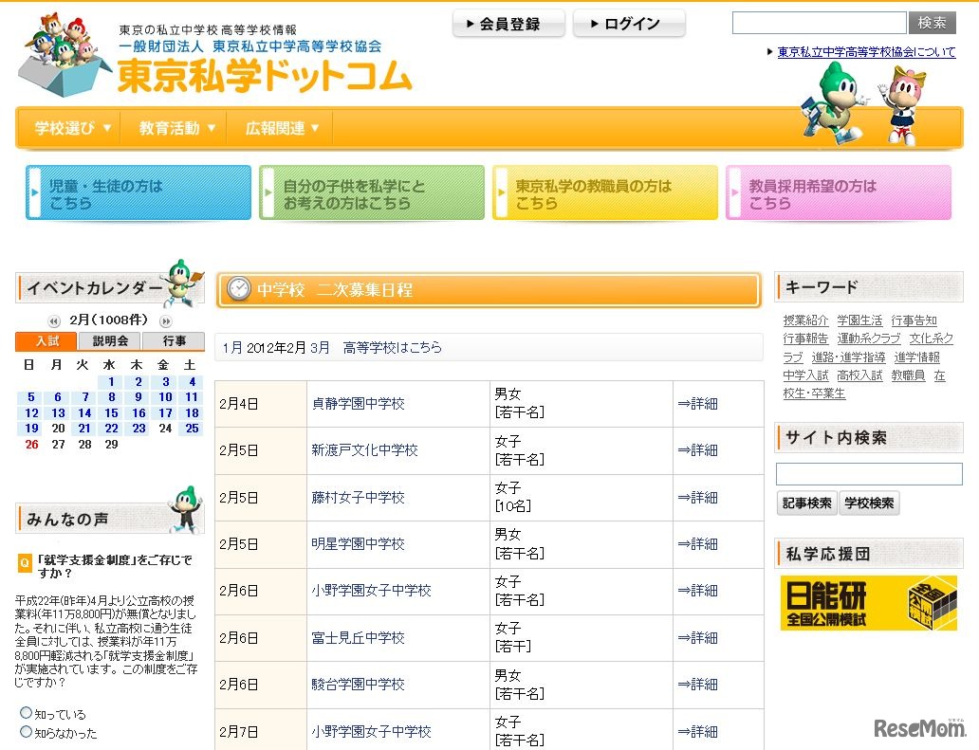Open 詳細 for 駿台学園中学校 row
979x750 pixels.
pos(697,685)
